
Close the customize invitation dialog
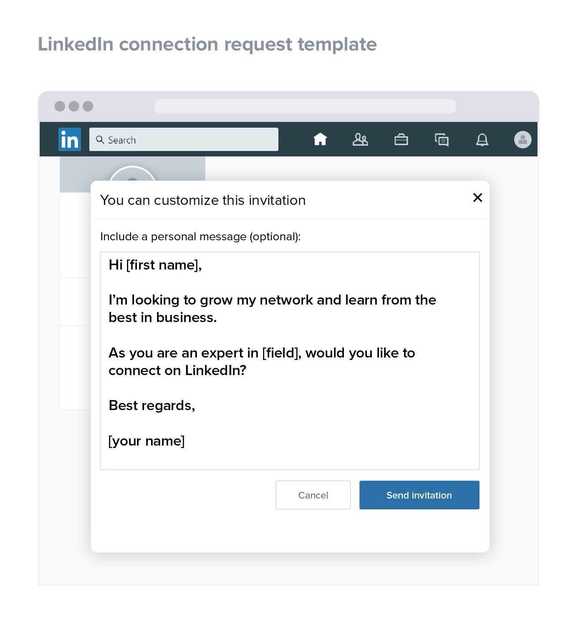pyautogui.click(x=477, y=198)
